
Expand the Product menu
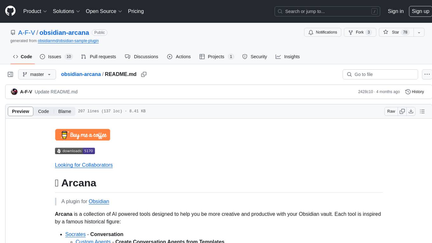pyautogui.click(x=35, y=11)
